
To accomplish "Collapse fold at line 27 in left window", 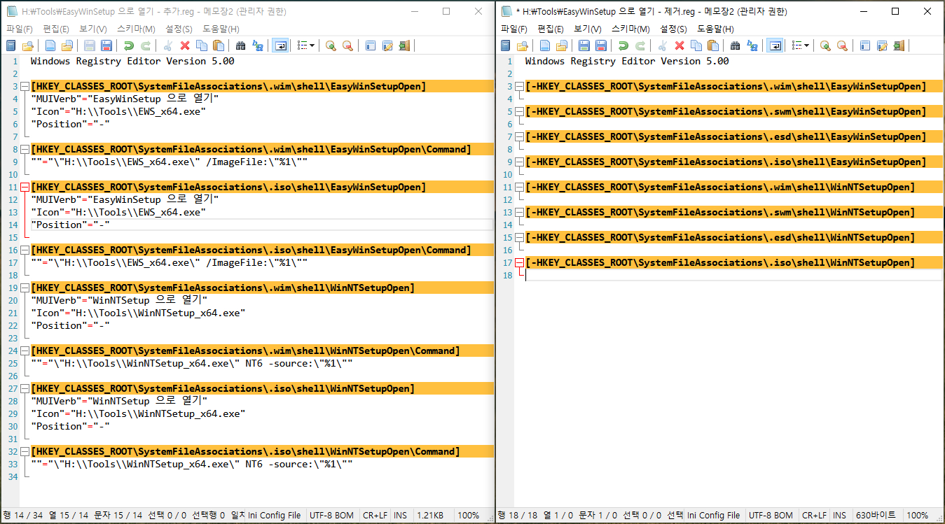I will point(25,389).
